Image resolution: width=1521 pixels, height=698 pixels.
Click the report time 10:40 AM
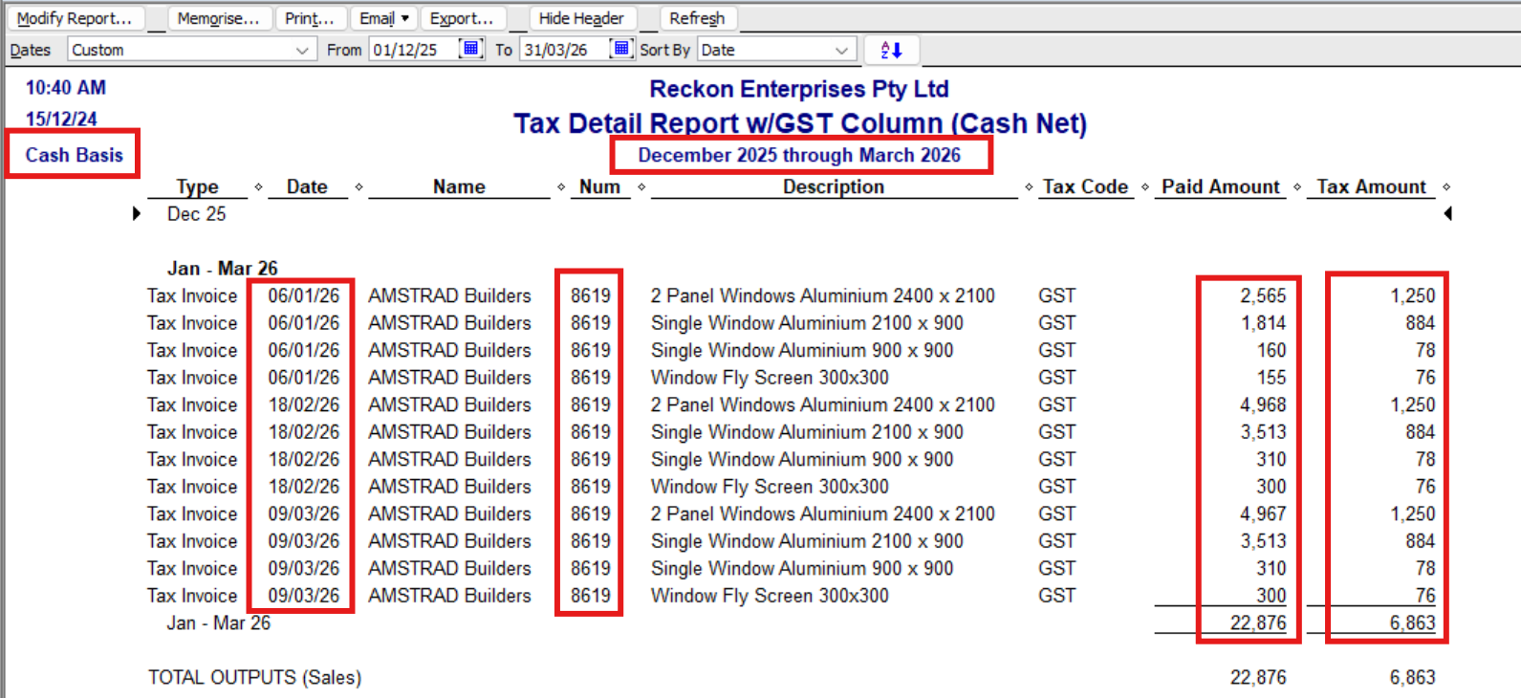point(66,88)
